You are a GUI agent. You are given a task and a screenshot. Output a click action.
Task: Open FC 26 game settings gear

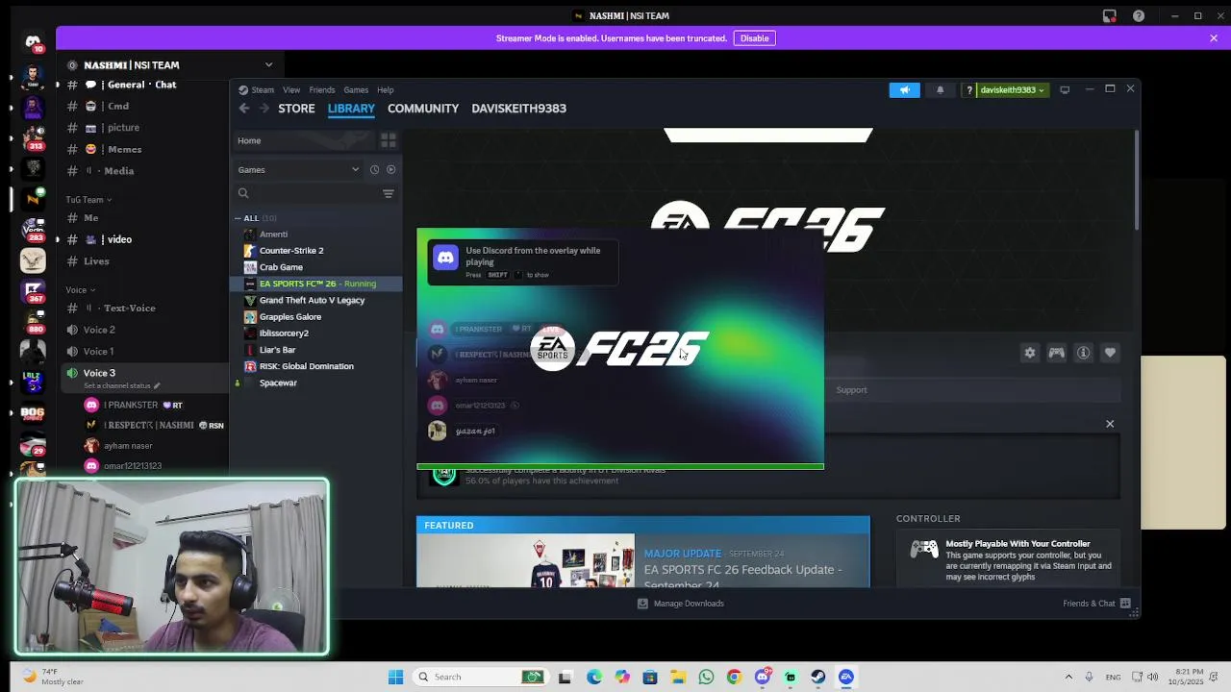coord(1030,353)
